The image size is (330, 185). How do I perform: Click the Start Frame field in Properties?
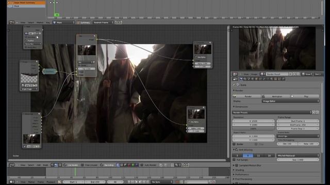(x=298, y=121)
